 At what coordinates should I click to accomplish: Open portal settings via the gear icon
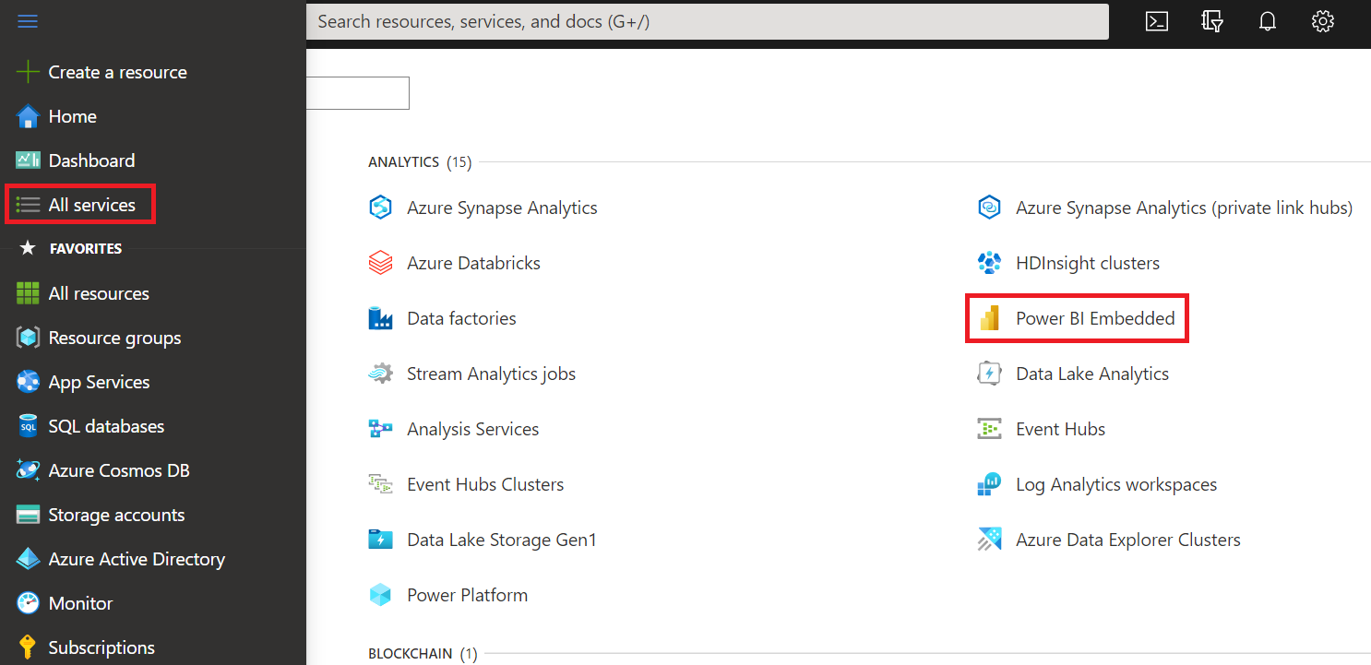point(1323,21)
